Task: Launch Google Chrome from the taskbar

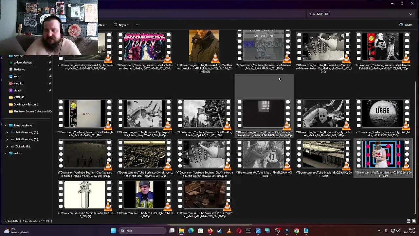Action: [296, 231]
